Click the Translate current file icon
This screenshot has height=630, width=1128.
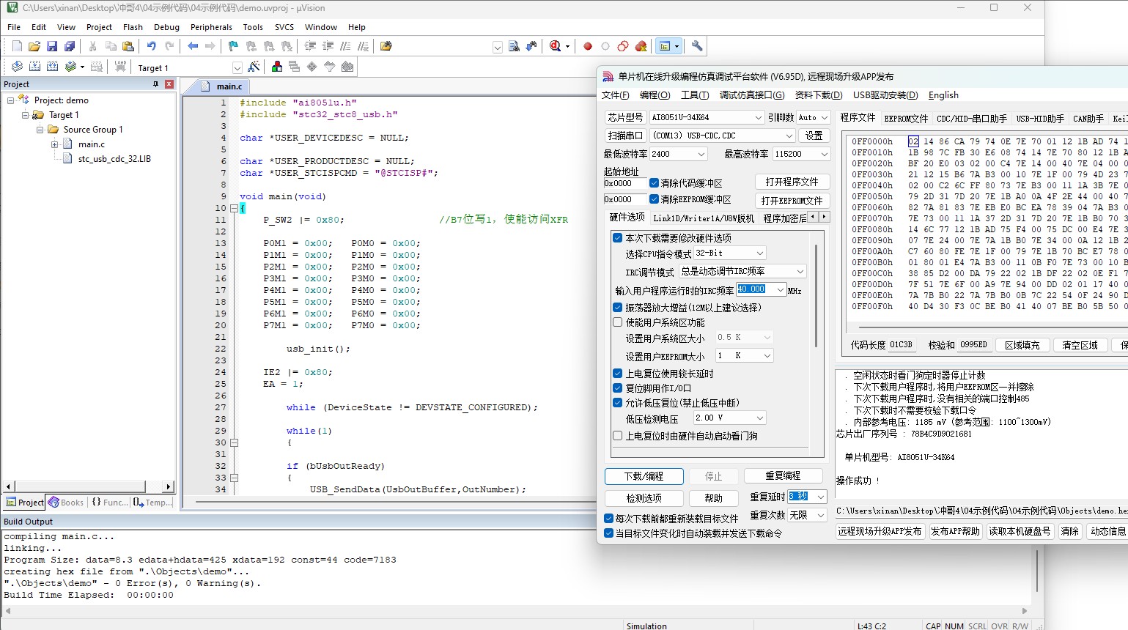[17, 67]
